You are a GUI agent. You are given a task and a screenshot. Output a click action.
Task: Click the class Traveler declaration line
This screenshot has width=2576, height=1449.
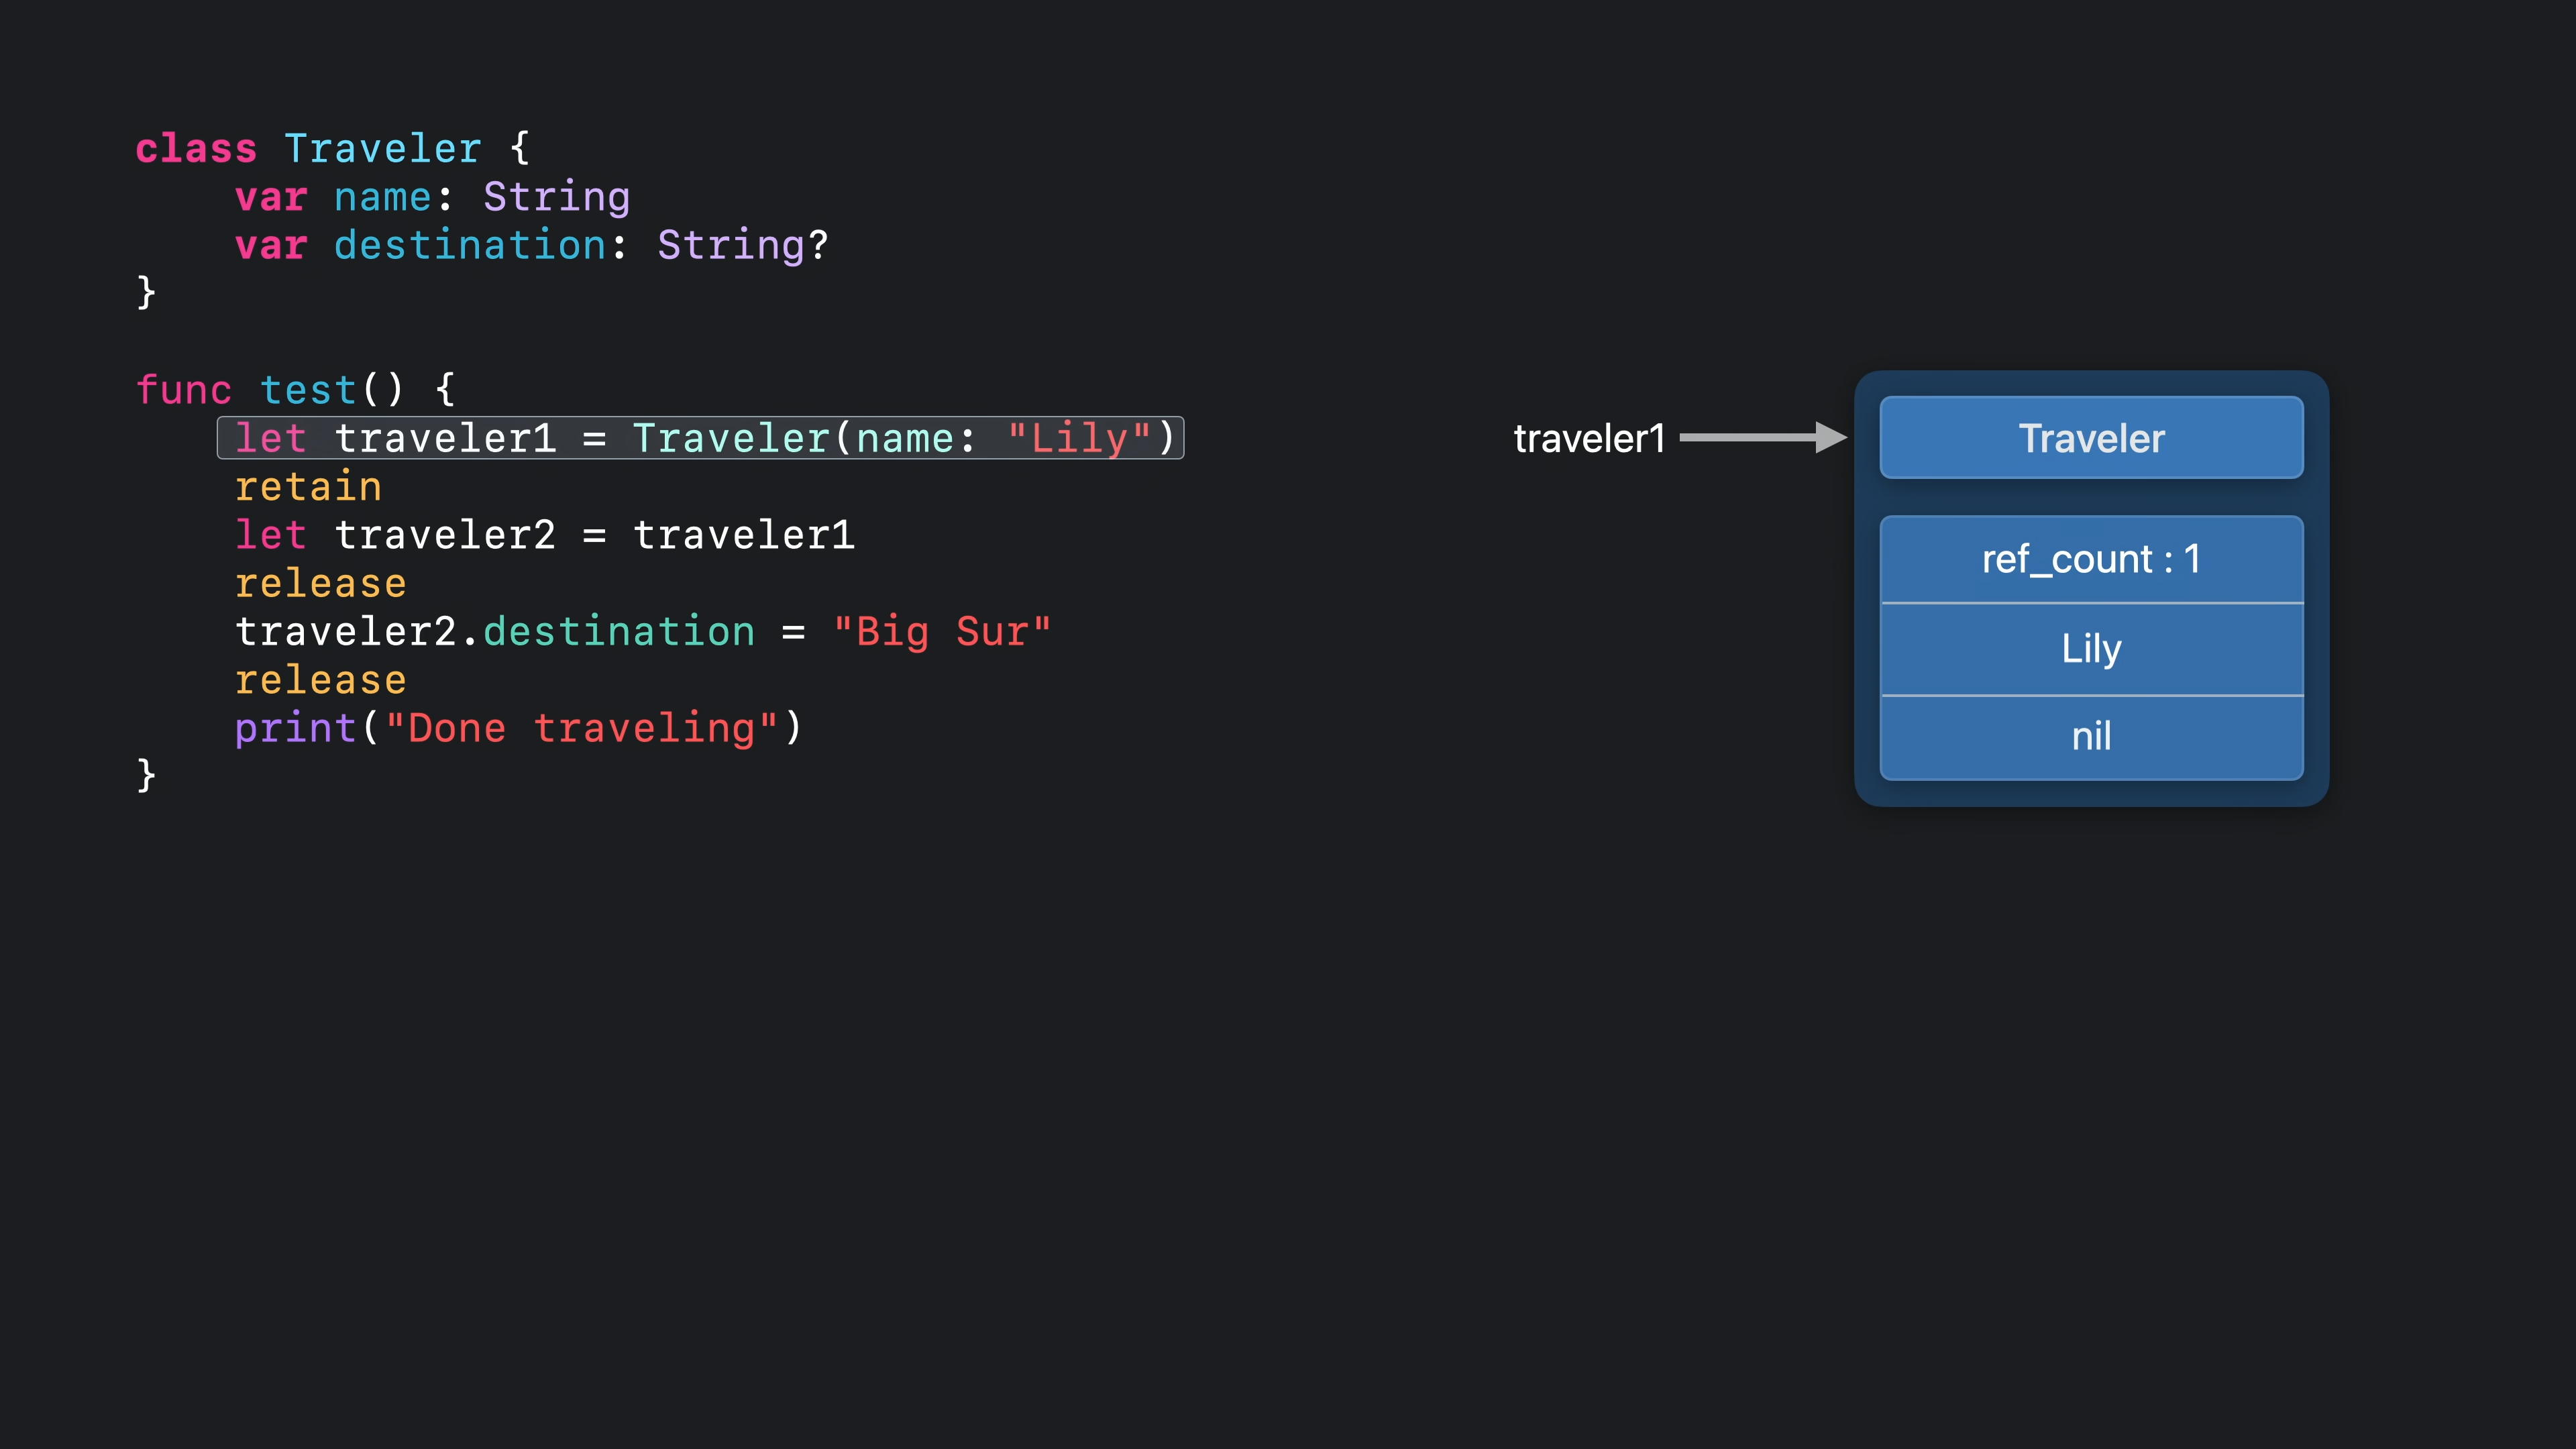[332, 149]
